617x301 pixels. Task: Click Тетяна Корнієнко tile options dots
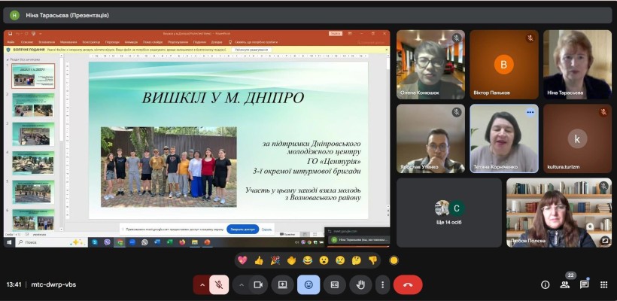(x=530, y=112)
